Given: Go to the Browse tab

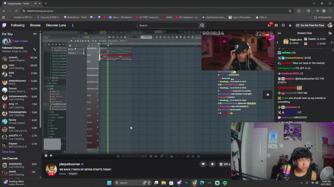Looking at the screenshot, I should [35, 25].
